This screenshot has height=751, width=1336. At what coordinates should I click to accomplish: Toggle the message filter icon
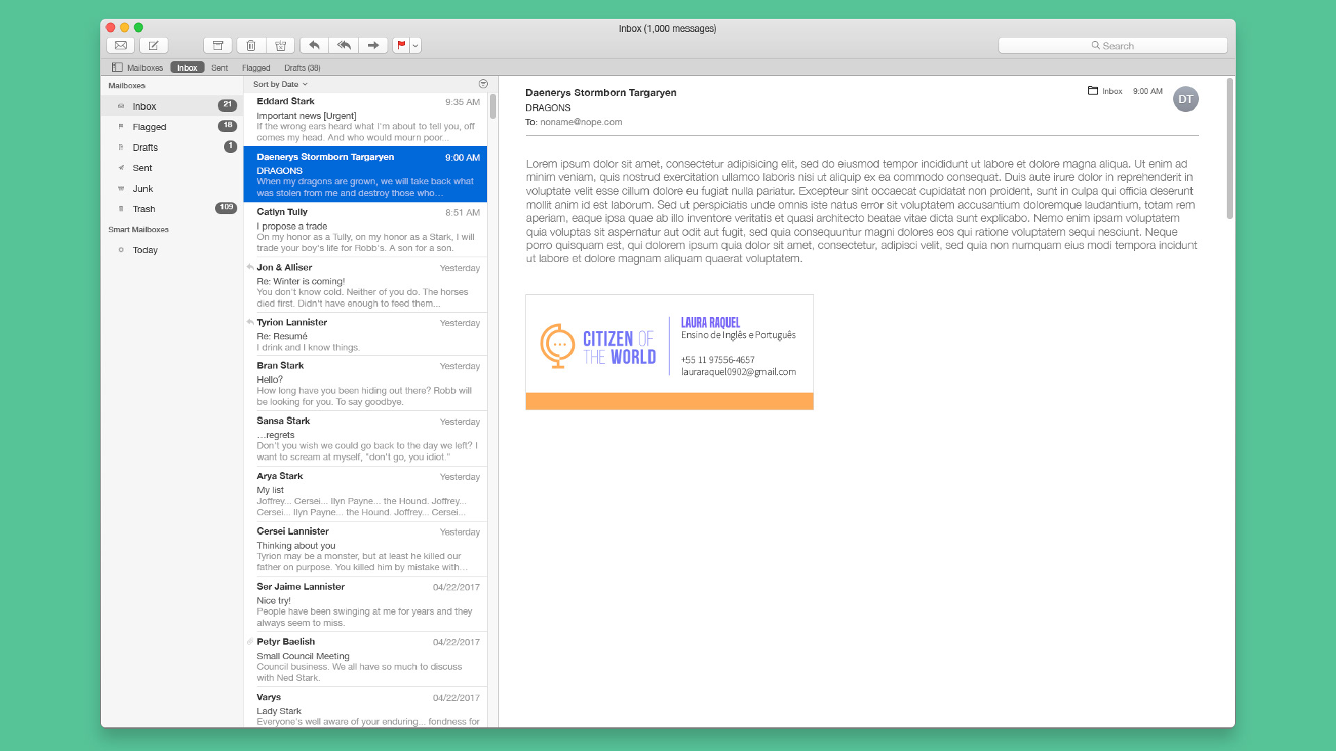[483, 84]
